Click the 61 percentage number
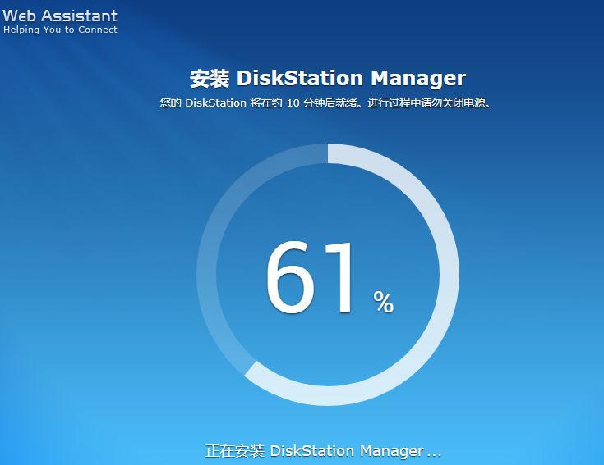The height and width of the screenshot is (465, 604). click(310, 277)
